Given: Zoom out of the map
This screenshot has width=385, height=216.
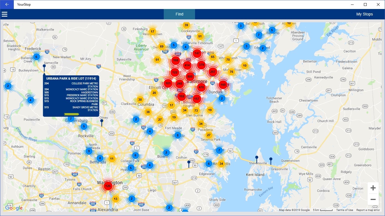Looking at the screenshot, I should pos(373,199).
